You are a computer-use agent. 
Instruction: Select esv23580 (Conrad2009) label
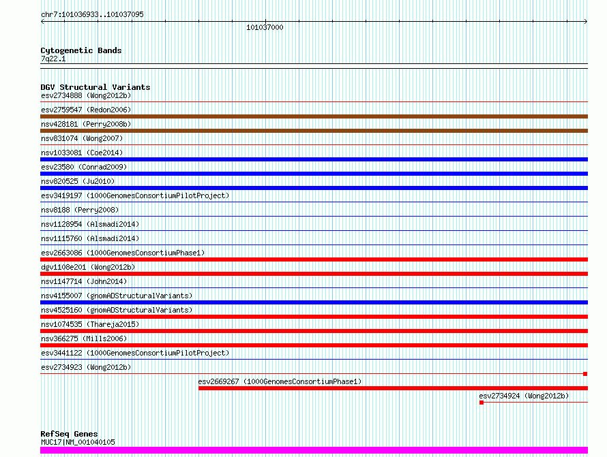click(84, 167)
